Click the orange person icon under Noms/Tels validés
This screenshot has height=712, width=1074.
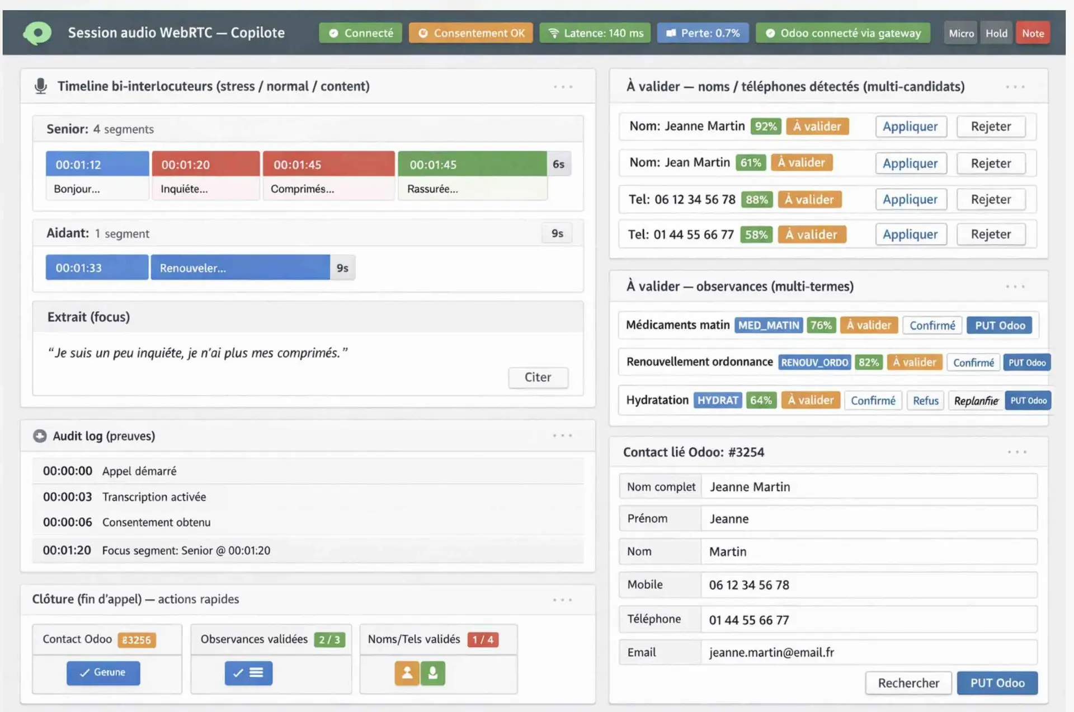(407, 673)
